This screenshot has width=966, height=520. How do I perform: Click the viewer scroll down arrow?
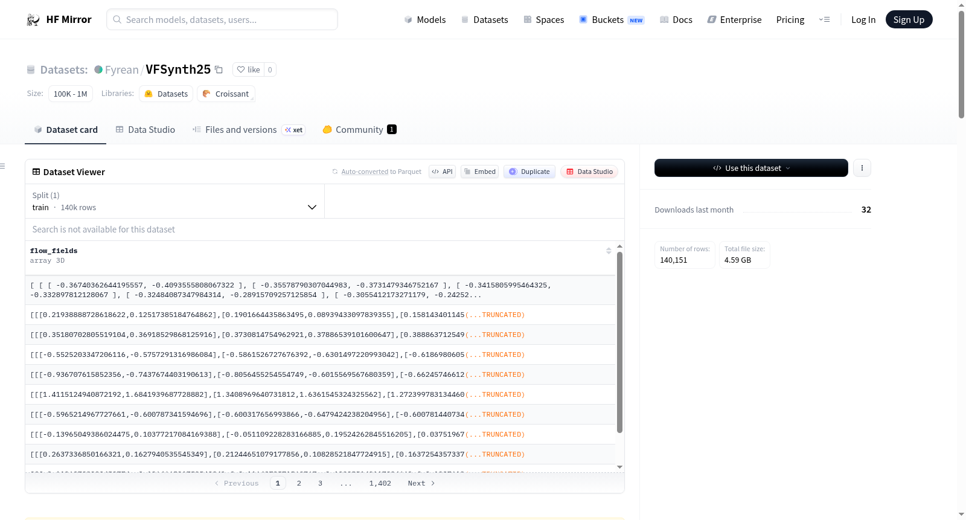(619, 467)
